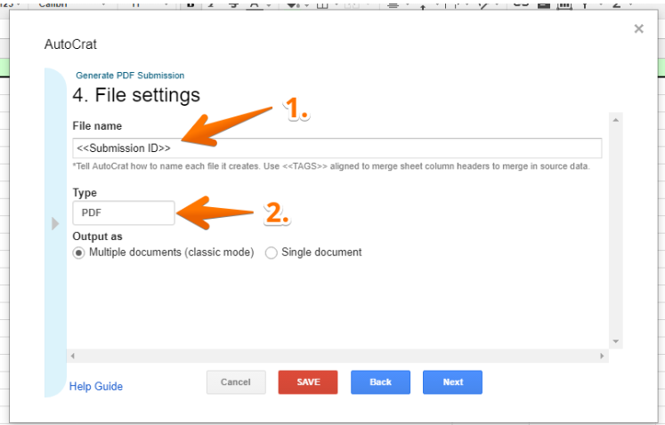The image size is (665, 425).
Task: Click the horizontal scrollbar left arrow
Action: pyautogui.click(x=72, y=356)
